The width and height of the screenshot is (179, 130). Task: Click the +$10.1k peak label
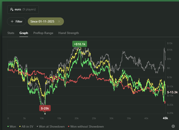pos(80,44)
